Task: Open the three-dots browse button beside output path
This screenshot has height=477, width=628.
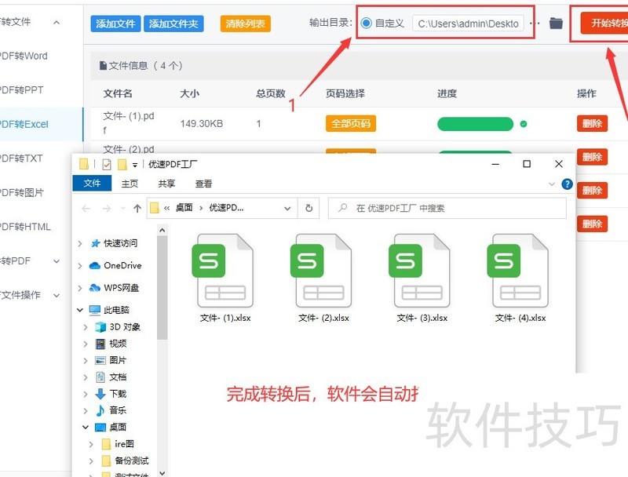Action: click(x=535, y=24)
